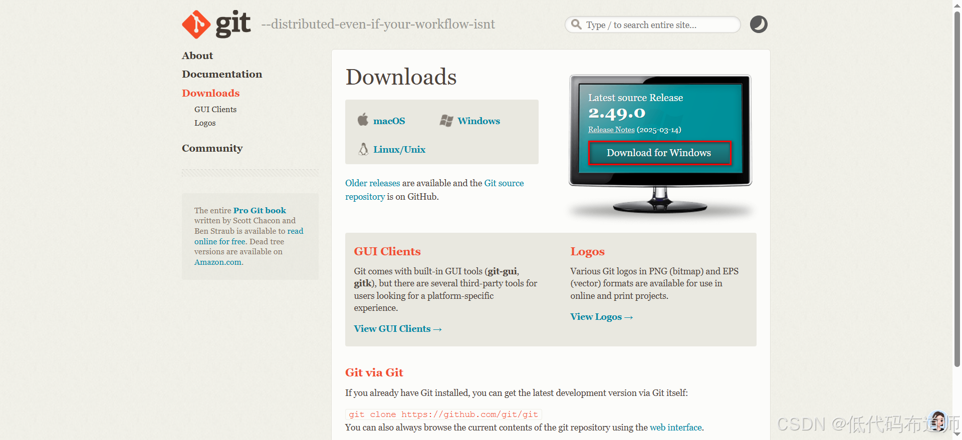
Task: Click the git clone command text
Action: pos(443,414)
